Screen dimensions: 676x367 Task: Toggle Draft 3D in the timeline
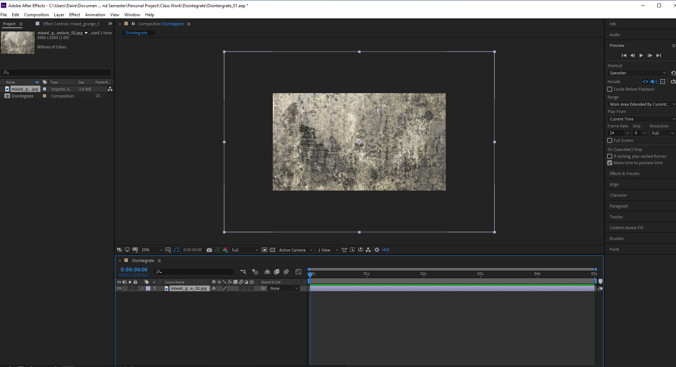tap(255, 272)
